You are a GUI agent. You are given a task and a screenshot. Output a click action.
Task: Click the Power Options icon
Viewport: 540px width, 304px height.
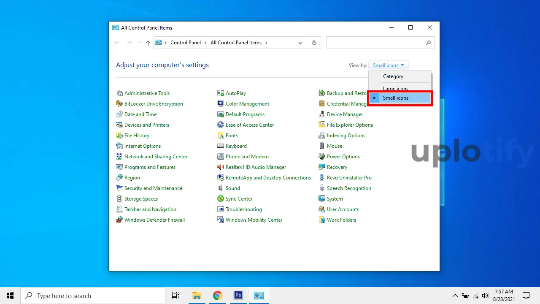322,157
